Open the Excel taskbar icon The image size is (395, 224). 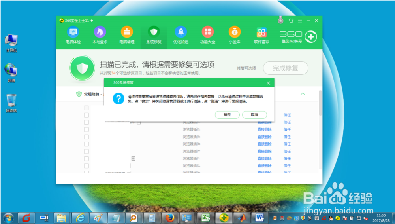click(206, 218)
